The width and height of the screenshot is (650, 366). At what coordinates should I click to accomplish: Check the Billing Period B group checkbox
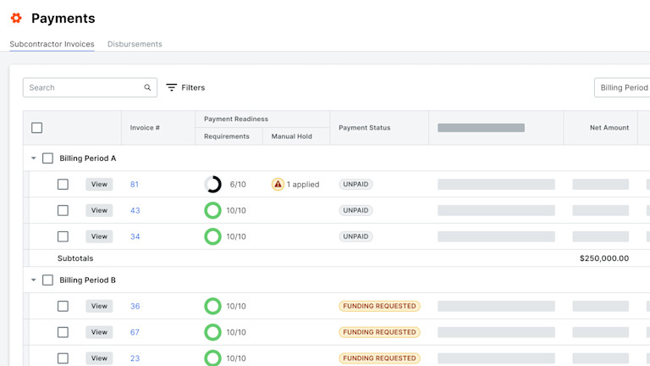click(x=47, y=280)
